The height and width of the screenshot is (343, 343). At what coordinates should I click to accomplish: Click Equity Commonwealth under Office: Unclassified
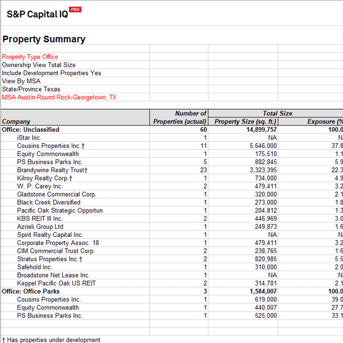(x=76, y=154)
